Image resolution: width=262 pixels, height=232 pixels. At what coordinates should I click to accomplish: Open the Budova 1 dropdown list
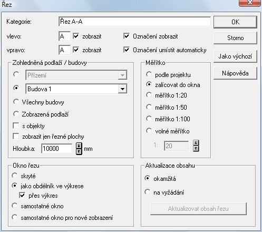click(122, 89)
